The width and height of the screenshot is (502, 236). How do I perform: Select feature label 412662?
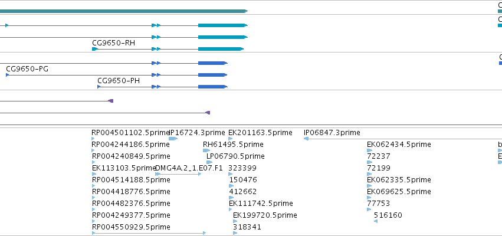[x=242, y=192]
